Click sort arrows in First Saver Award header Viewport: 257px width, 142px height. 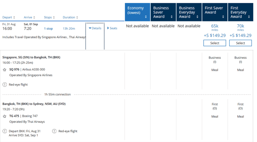(223, 17)
